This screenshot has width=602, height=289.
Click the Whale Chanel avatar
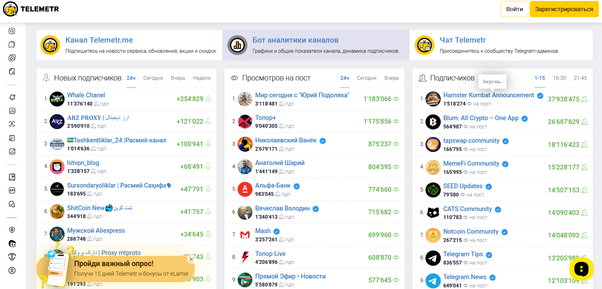tap(57, 99)
